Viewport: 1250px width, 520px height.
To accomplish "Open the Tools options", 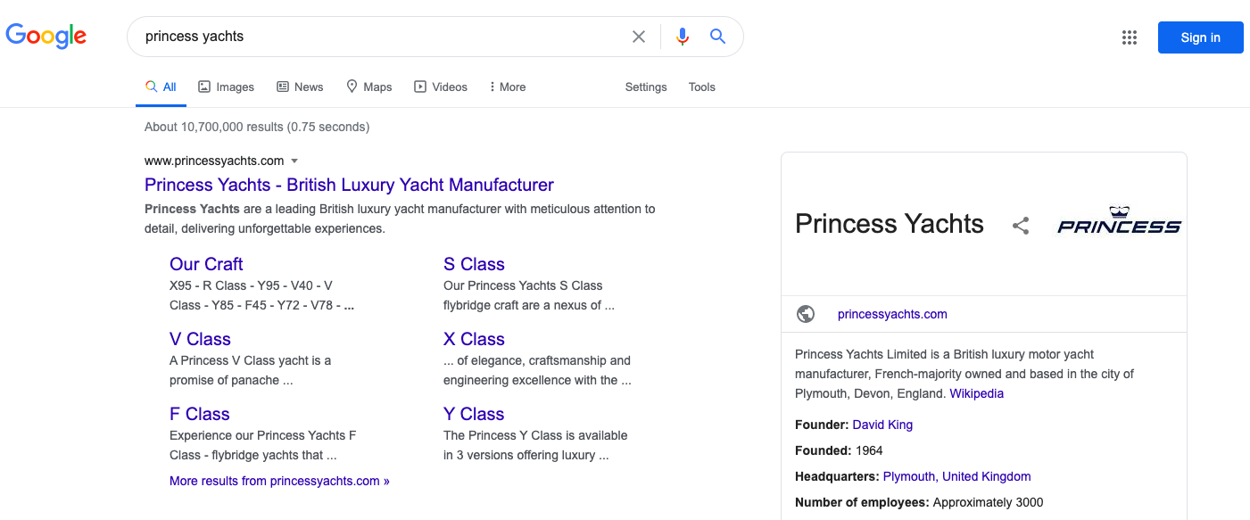I will coord(701,87).
